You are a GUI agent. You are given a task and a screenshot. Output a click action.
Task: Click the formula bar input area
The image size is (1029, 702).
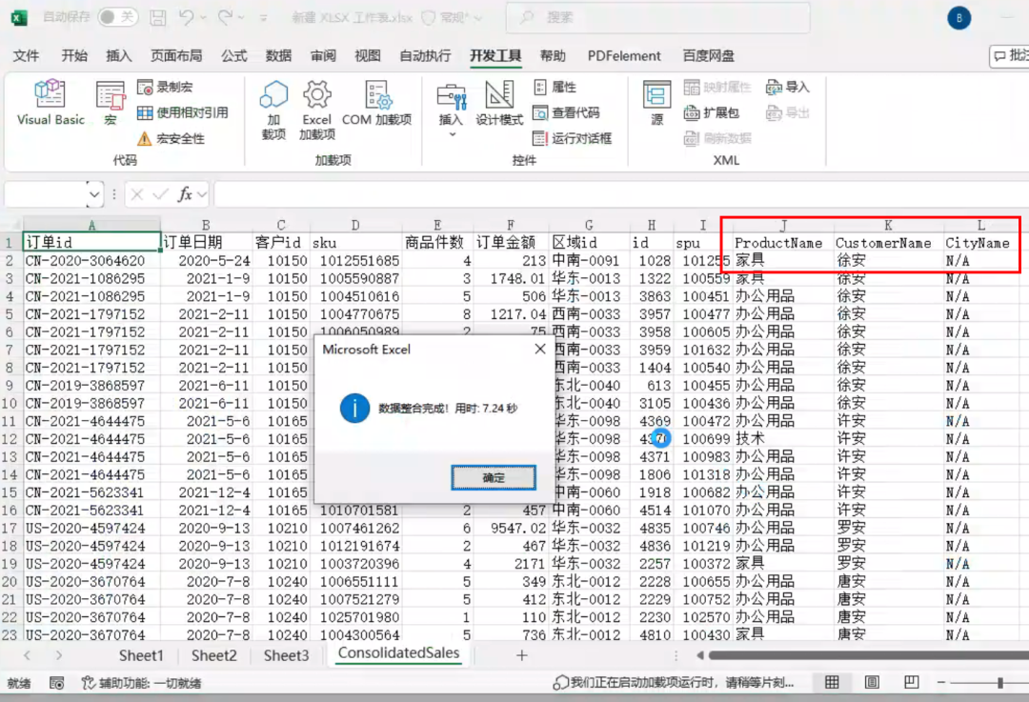[x=621, y=194]
